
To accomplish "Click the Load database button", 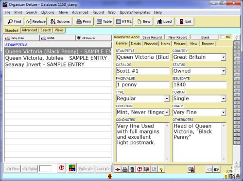I will point(164,21).
